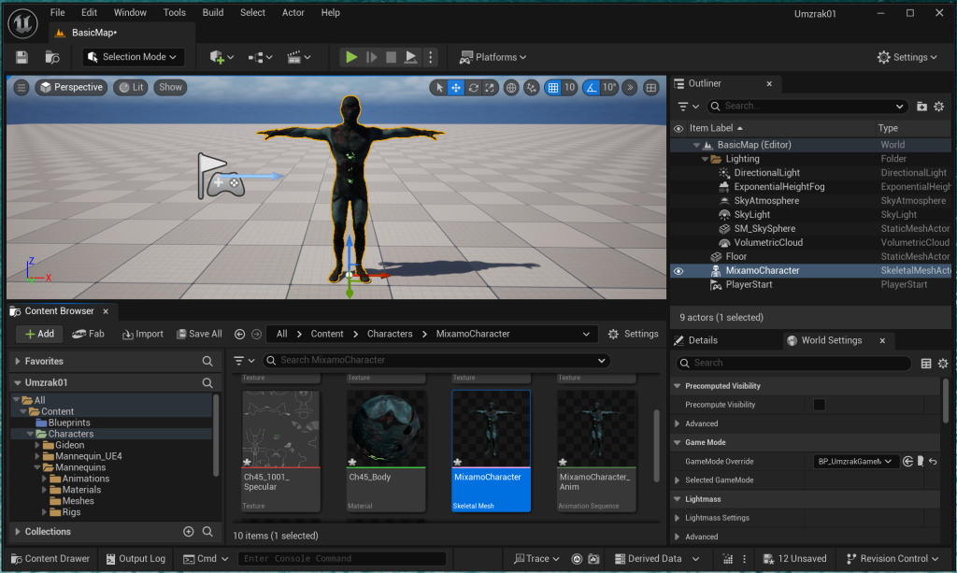Open Outliner settings gear icon
The image size is (957, 573).
click(938, 107)
